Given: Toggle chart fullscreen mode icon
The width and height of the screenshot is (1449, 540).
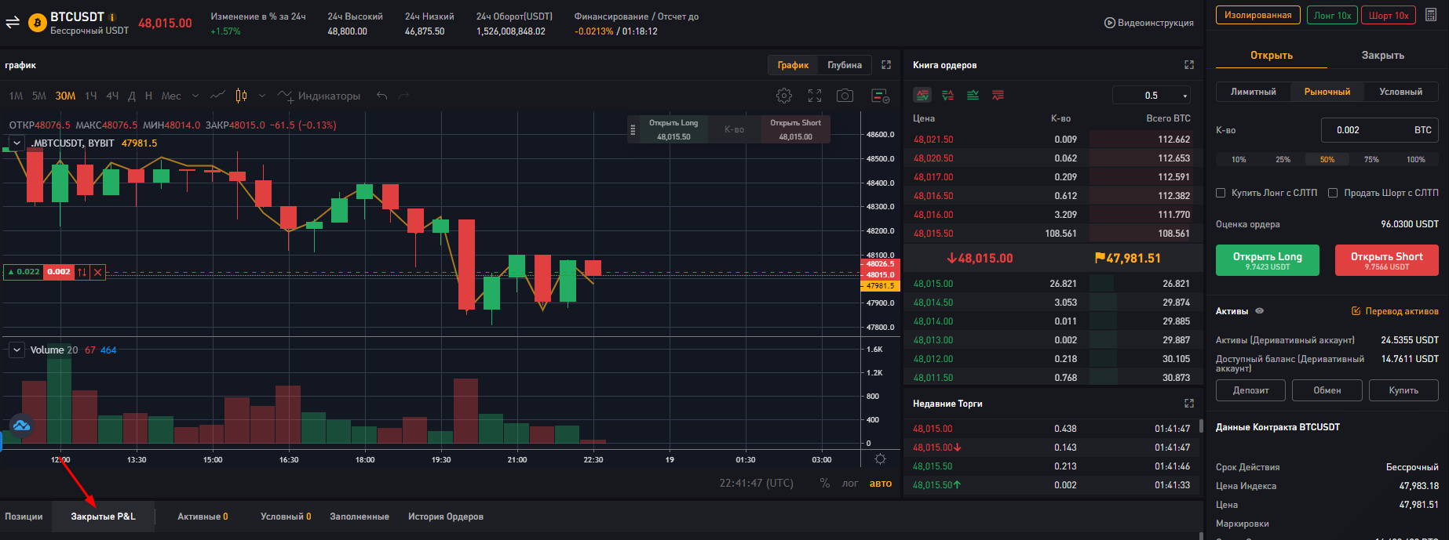Looking at the screenshot, I should [x=815, y=96].
